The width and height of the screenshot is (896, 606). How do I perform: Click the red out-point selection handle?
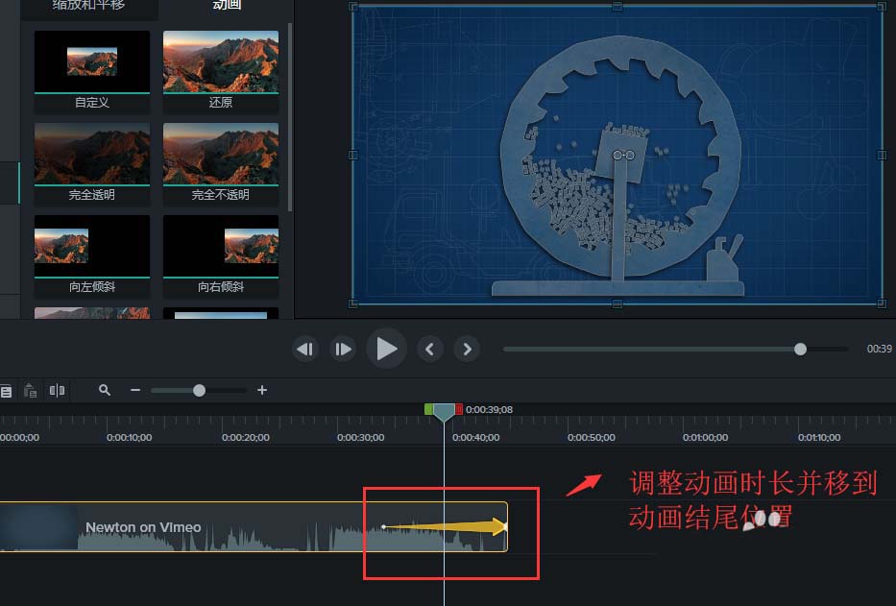coord(459,409)
